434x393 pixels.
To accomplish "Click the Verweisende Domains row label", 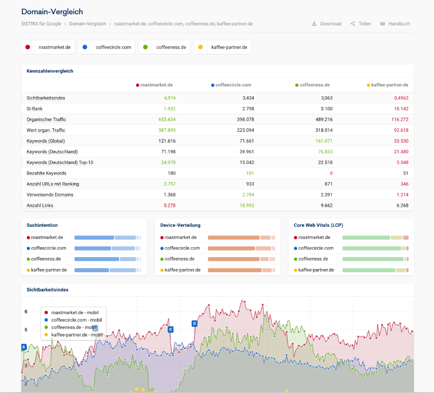I will click(50, 195).
